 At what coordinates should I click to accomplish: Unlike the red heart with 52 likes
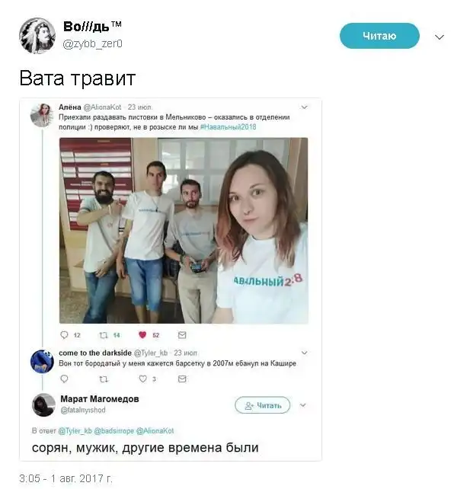[142, 335]
